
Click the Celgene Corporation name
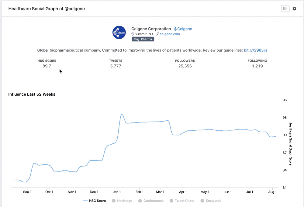(151, 29)
